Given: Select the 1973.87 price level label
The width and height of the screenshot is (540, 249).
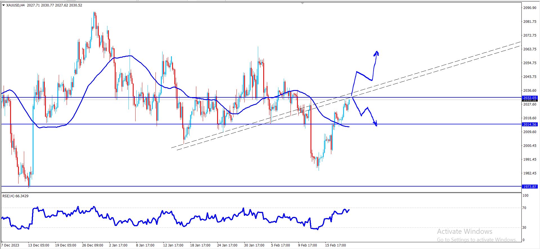Looking at the screenshot, I should pyautogui.click(x=530, y=187).
